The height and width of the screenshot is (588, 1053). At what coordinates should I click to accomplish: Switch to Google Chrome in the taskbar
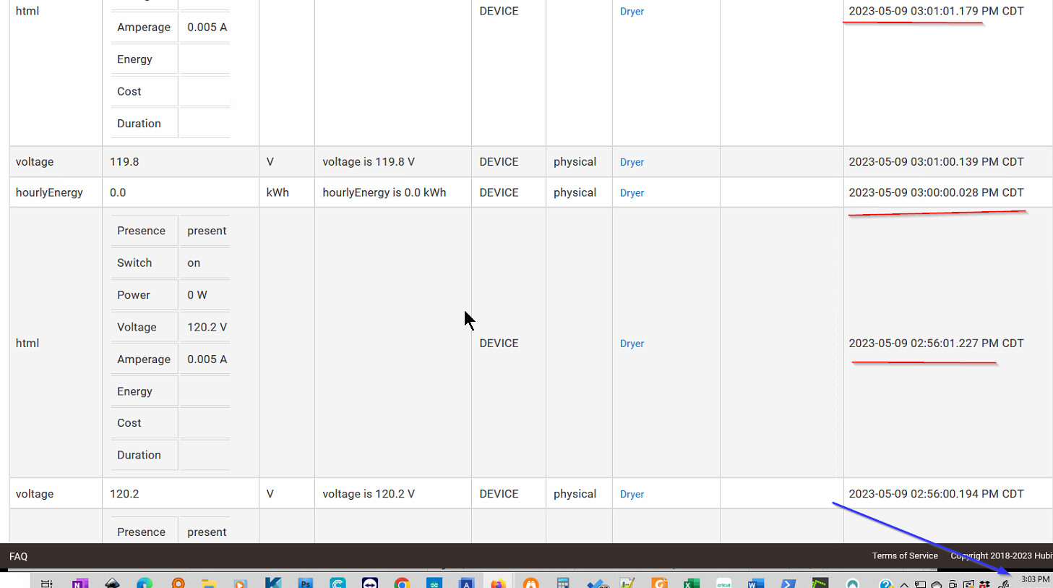(x=402, y=583)
